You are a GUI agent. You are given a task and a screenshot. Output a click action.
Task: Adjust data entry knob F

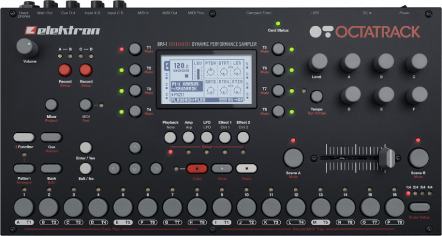[417, 95]
